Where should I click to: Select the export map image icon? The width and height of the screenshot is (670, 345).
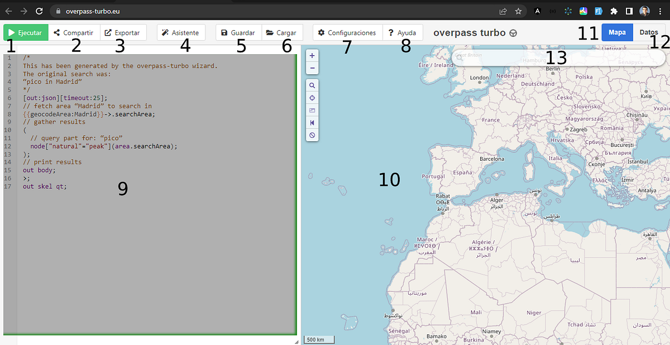coord(312,110)
